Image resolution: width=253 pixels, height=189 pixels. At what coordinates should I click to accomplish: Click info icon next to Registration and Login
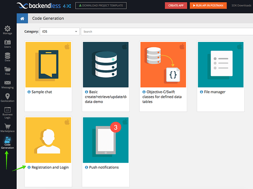click(x=29, y=167)
